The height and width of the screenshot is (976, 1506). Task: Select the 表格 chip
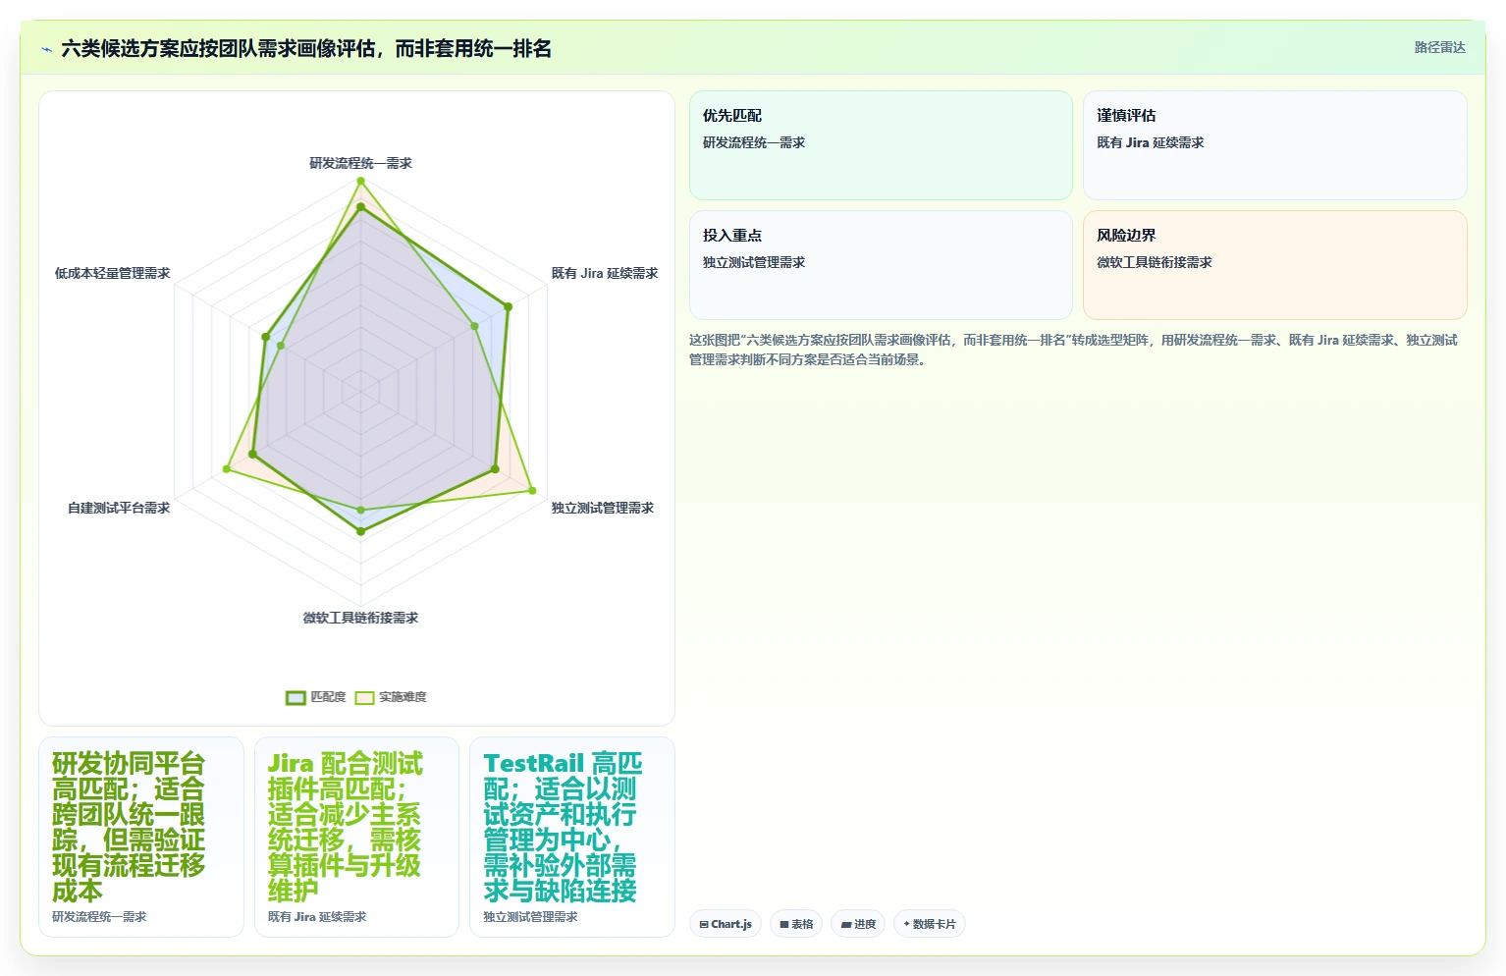click(x=796, y=924)
